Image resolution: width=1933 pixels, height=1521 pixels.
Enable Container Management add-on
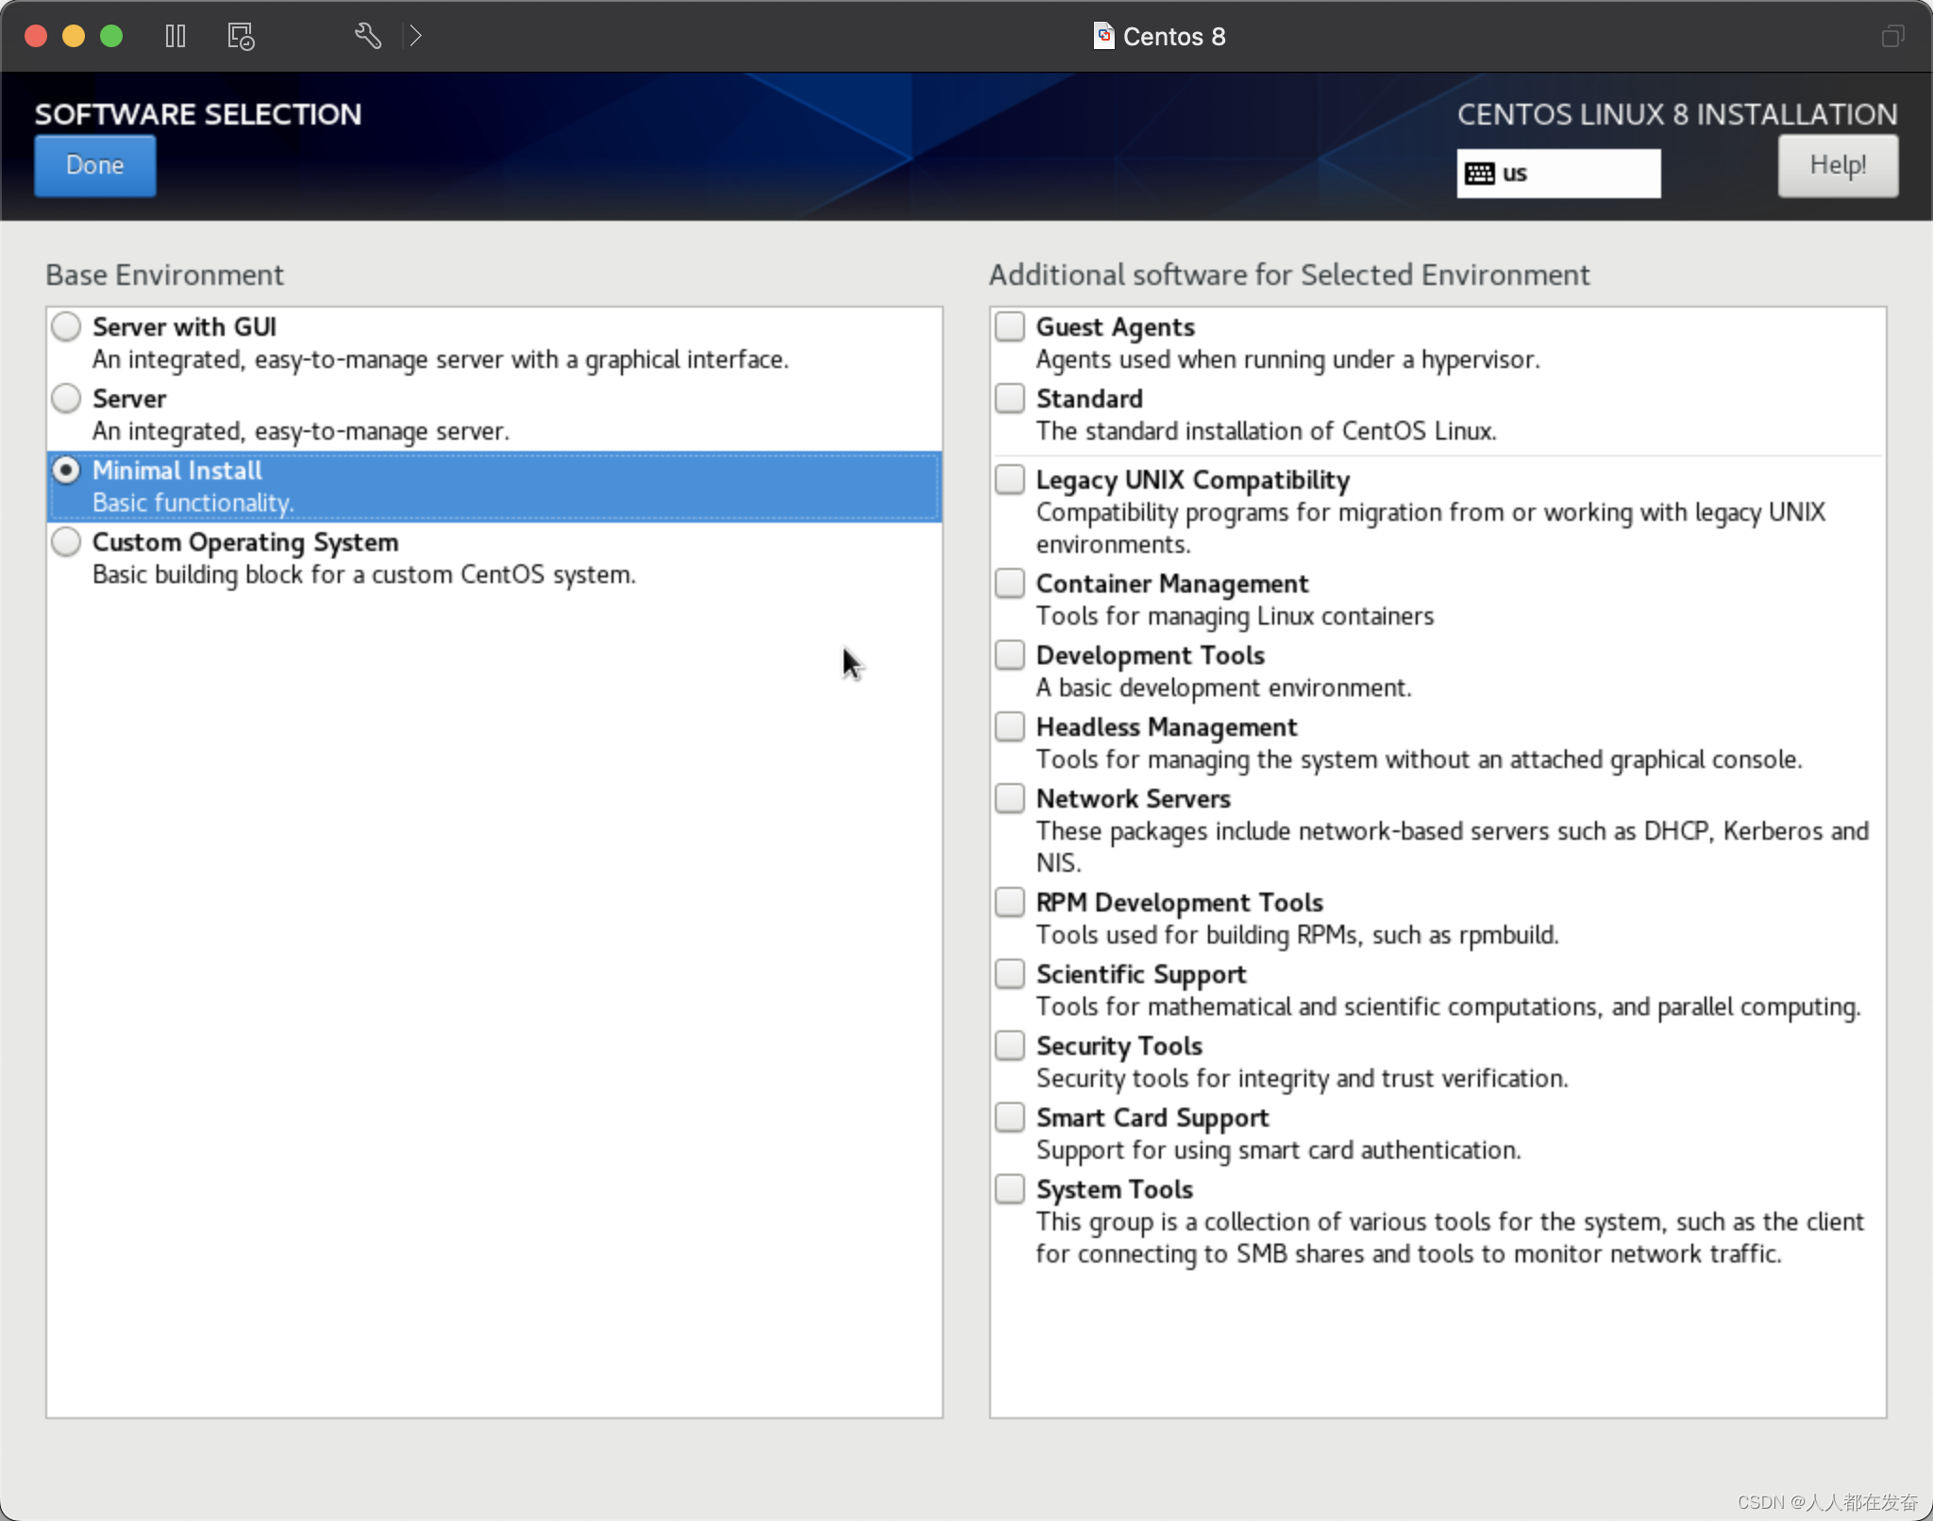click(x=1010, y=583)
